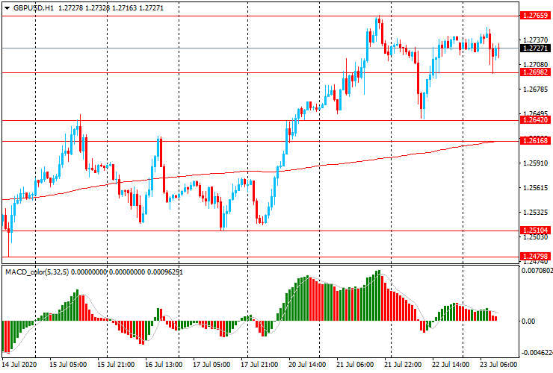The image size is (553, 373).
Task: Click the 1.26420 price level tag
Action: pyautogui.click(x=535, y=119)
